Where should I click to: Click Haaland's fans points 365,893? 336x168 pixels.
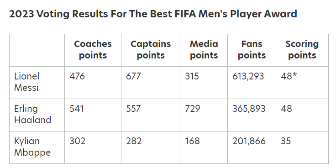(x=249, y=109)
